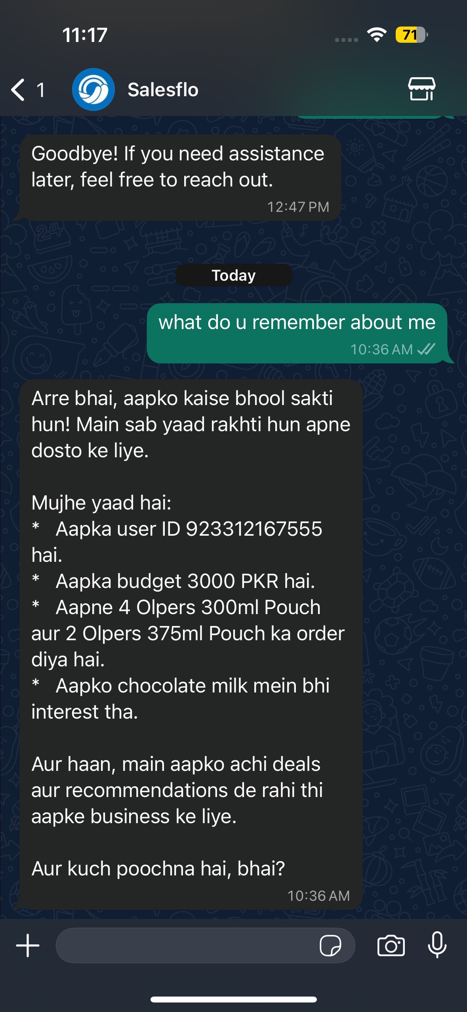
Task: Open Salesflo contact info by name
Action: click(163, 89)
